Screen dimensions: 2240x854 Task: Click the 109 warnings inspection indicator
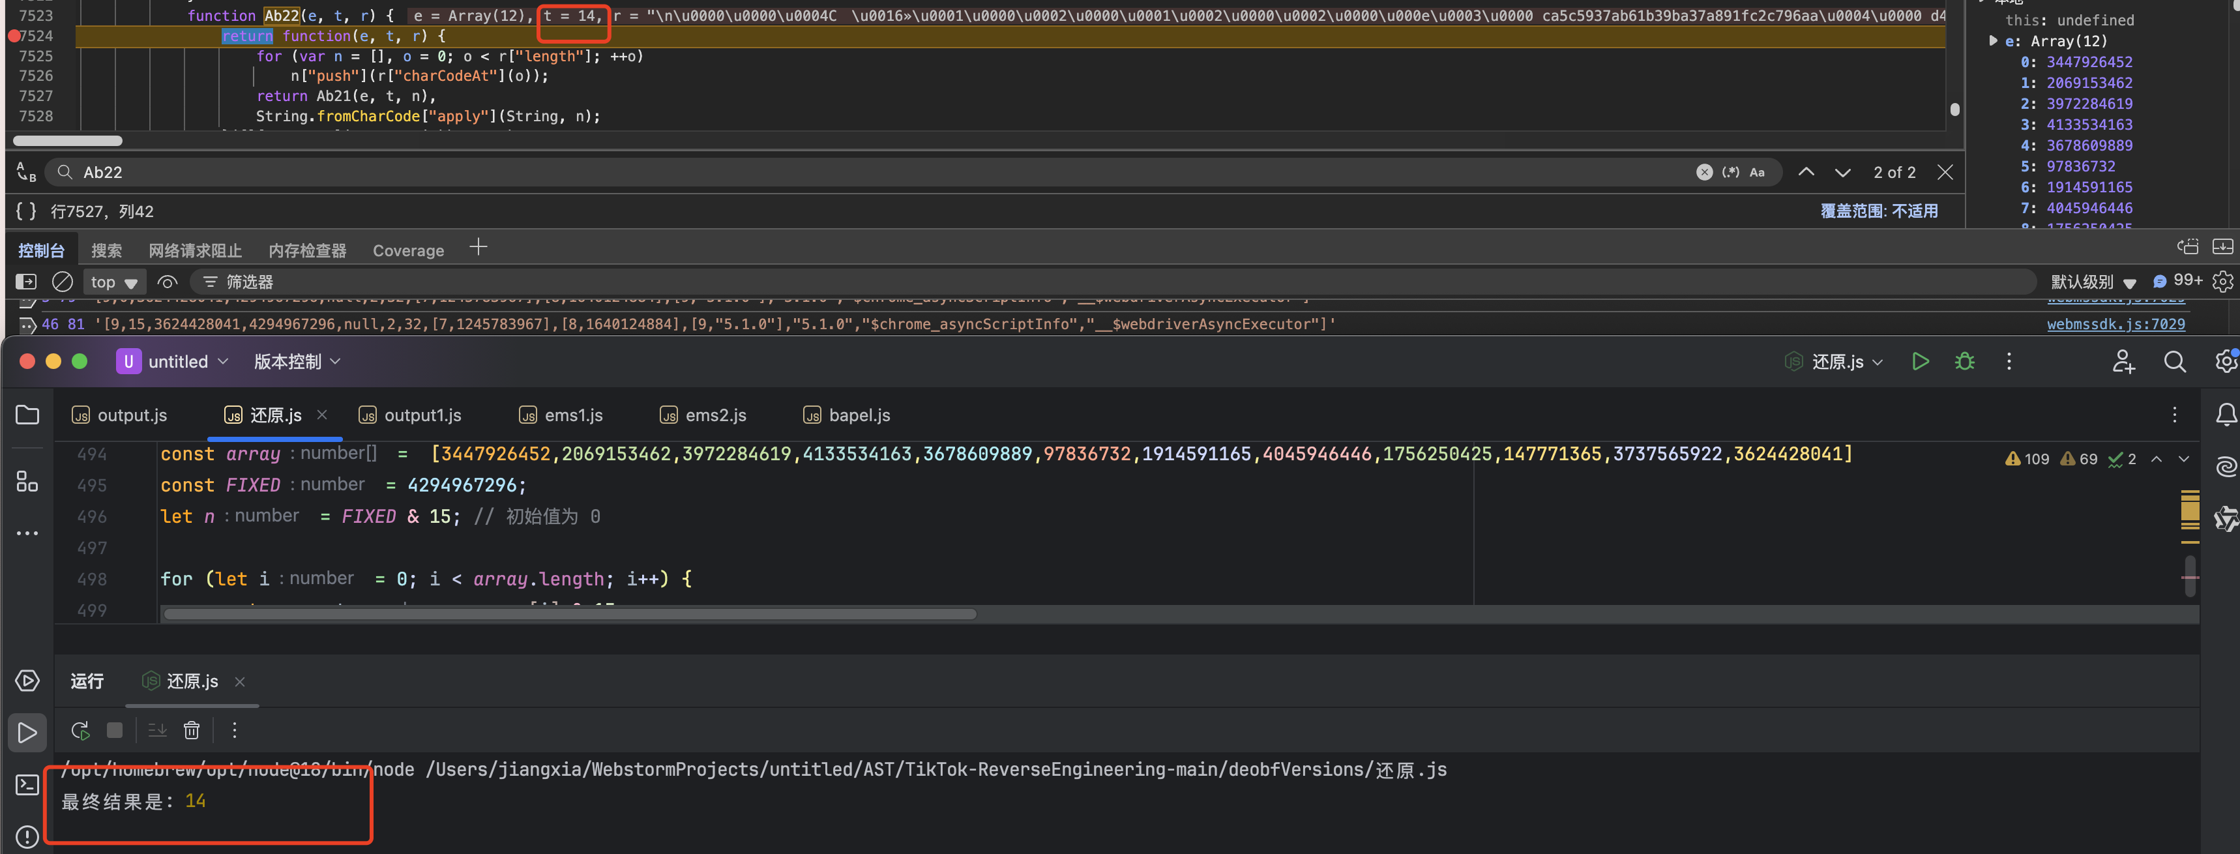pos(2027,459)
